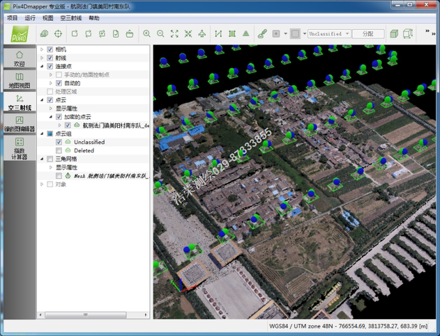Click the zoom in magnifier icon
440x336 pixels.
(147, 33)
